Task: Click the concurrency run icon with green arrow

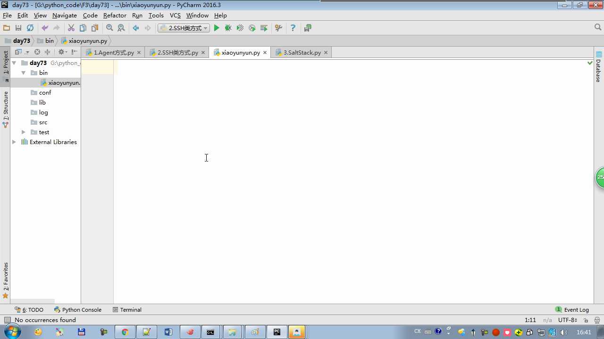Action: click(264, 28)
